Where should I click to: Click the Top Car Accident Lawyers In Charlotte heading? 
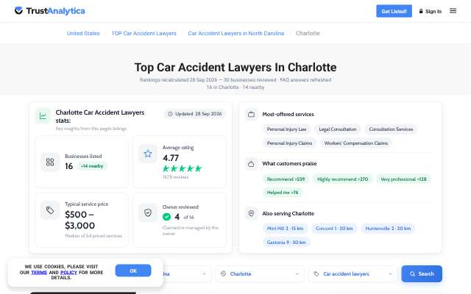[x=235, y=67]
